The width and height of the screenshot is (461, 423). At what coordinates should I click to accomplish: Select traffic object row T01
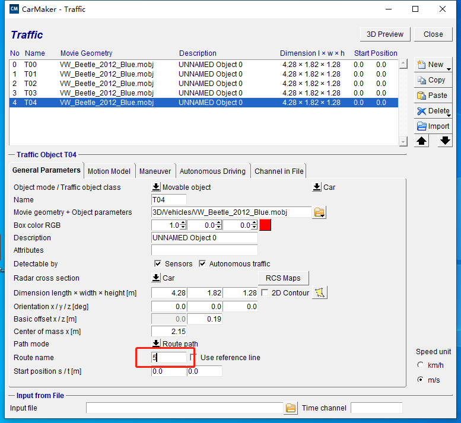pyautogui.click(x=204, y=74)
